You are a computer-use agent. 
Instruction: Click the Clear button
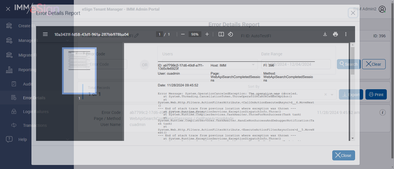tap(374, 64)
